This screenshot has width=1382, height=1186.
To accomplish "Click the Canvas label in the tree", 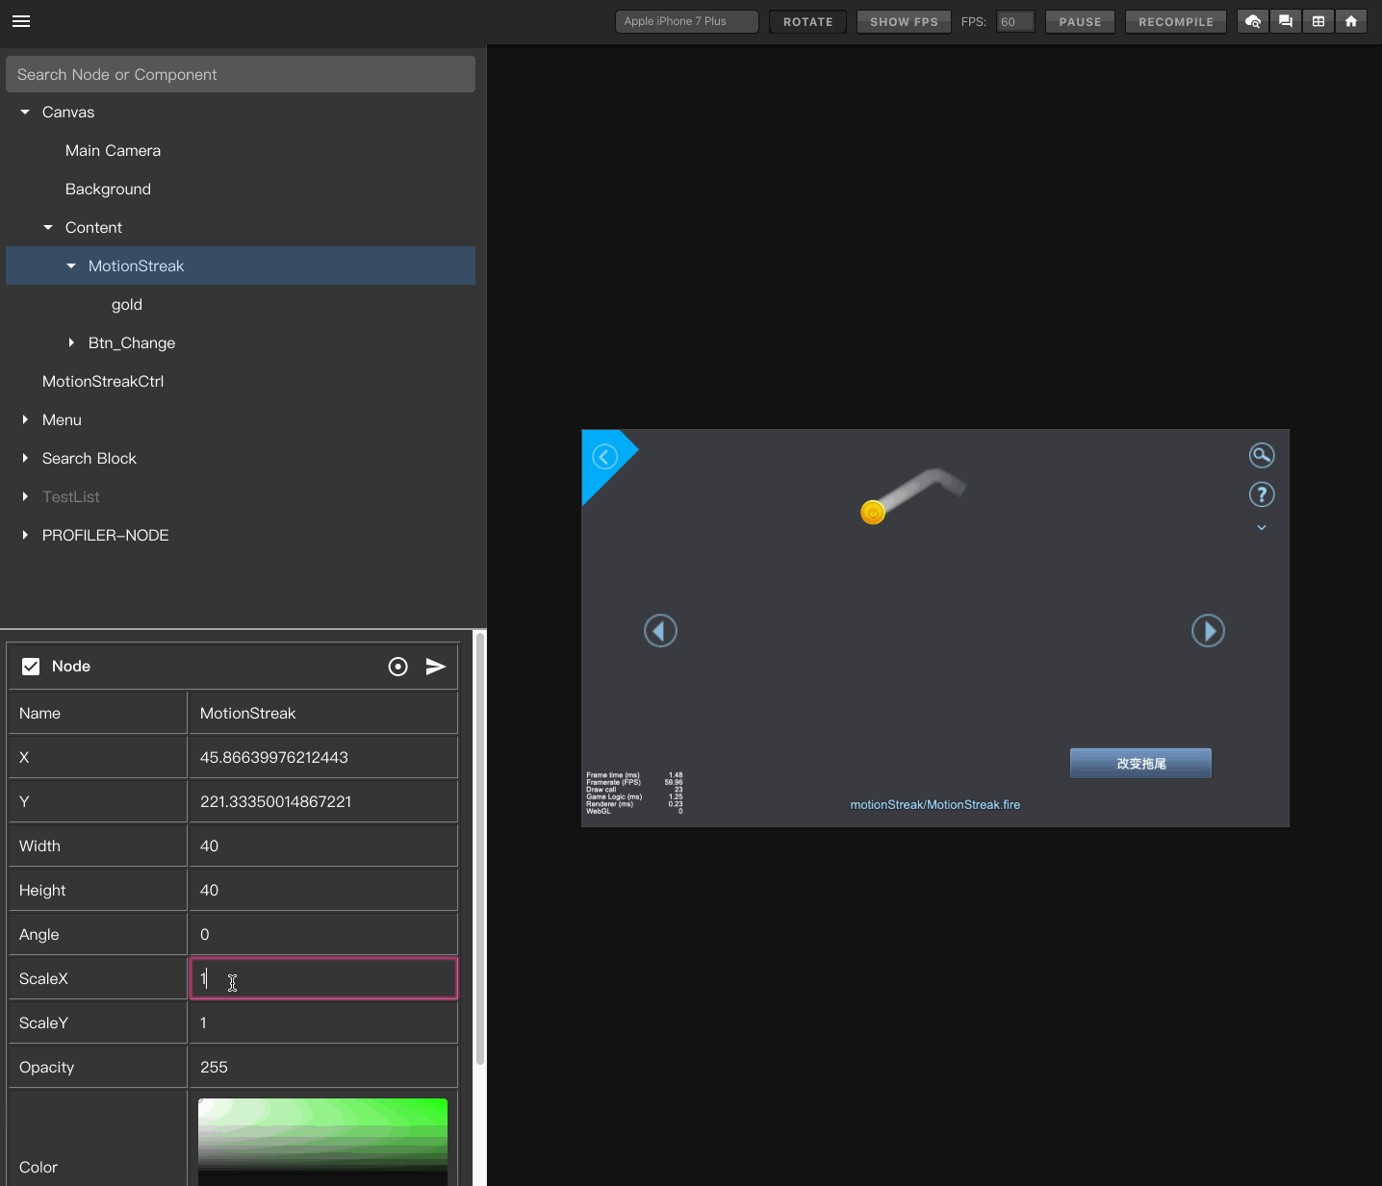I will click(68, 113).
